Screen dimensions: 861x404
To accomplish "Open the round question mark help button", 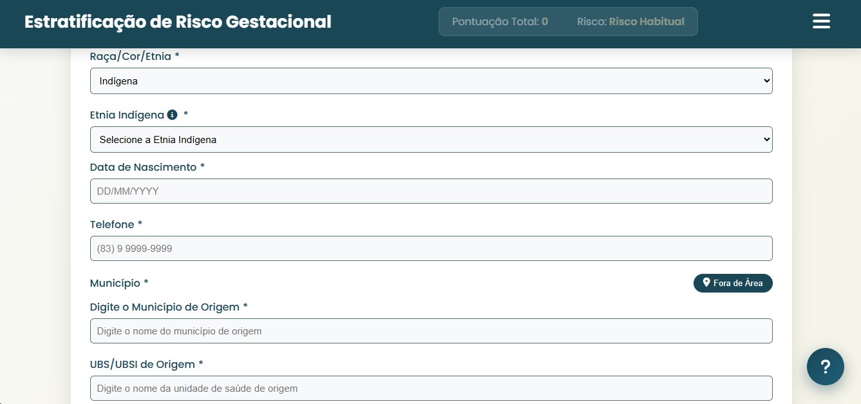I will point(826,367).
